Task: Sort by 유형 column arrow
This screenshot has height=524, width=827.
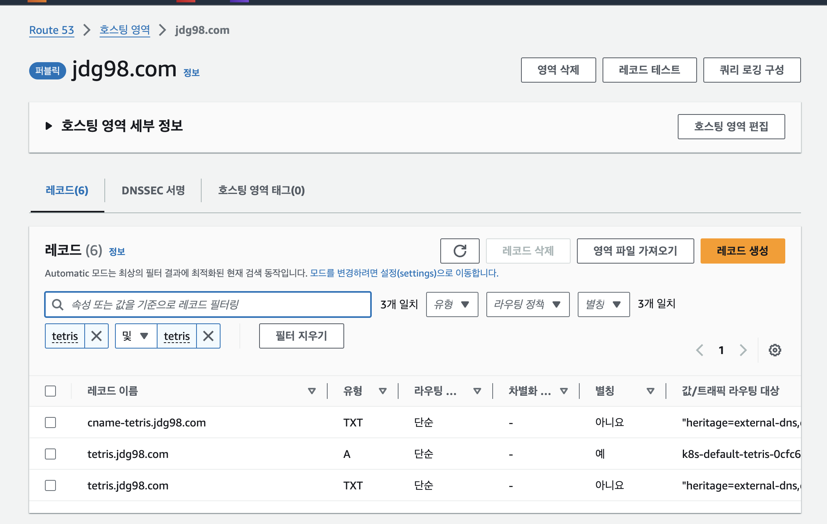Action: coord(382,391)
